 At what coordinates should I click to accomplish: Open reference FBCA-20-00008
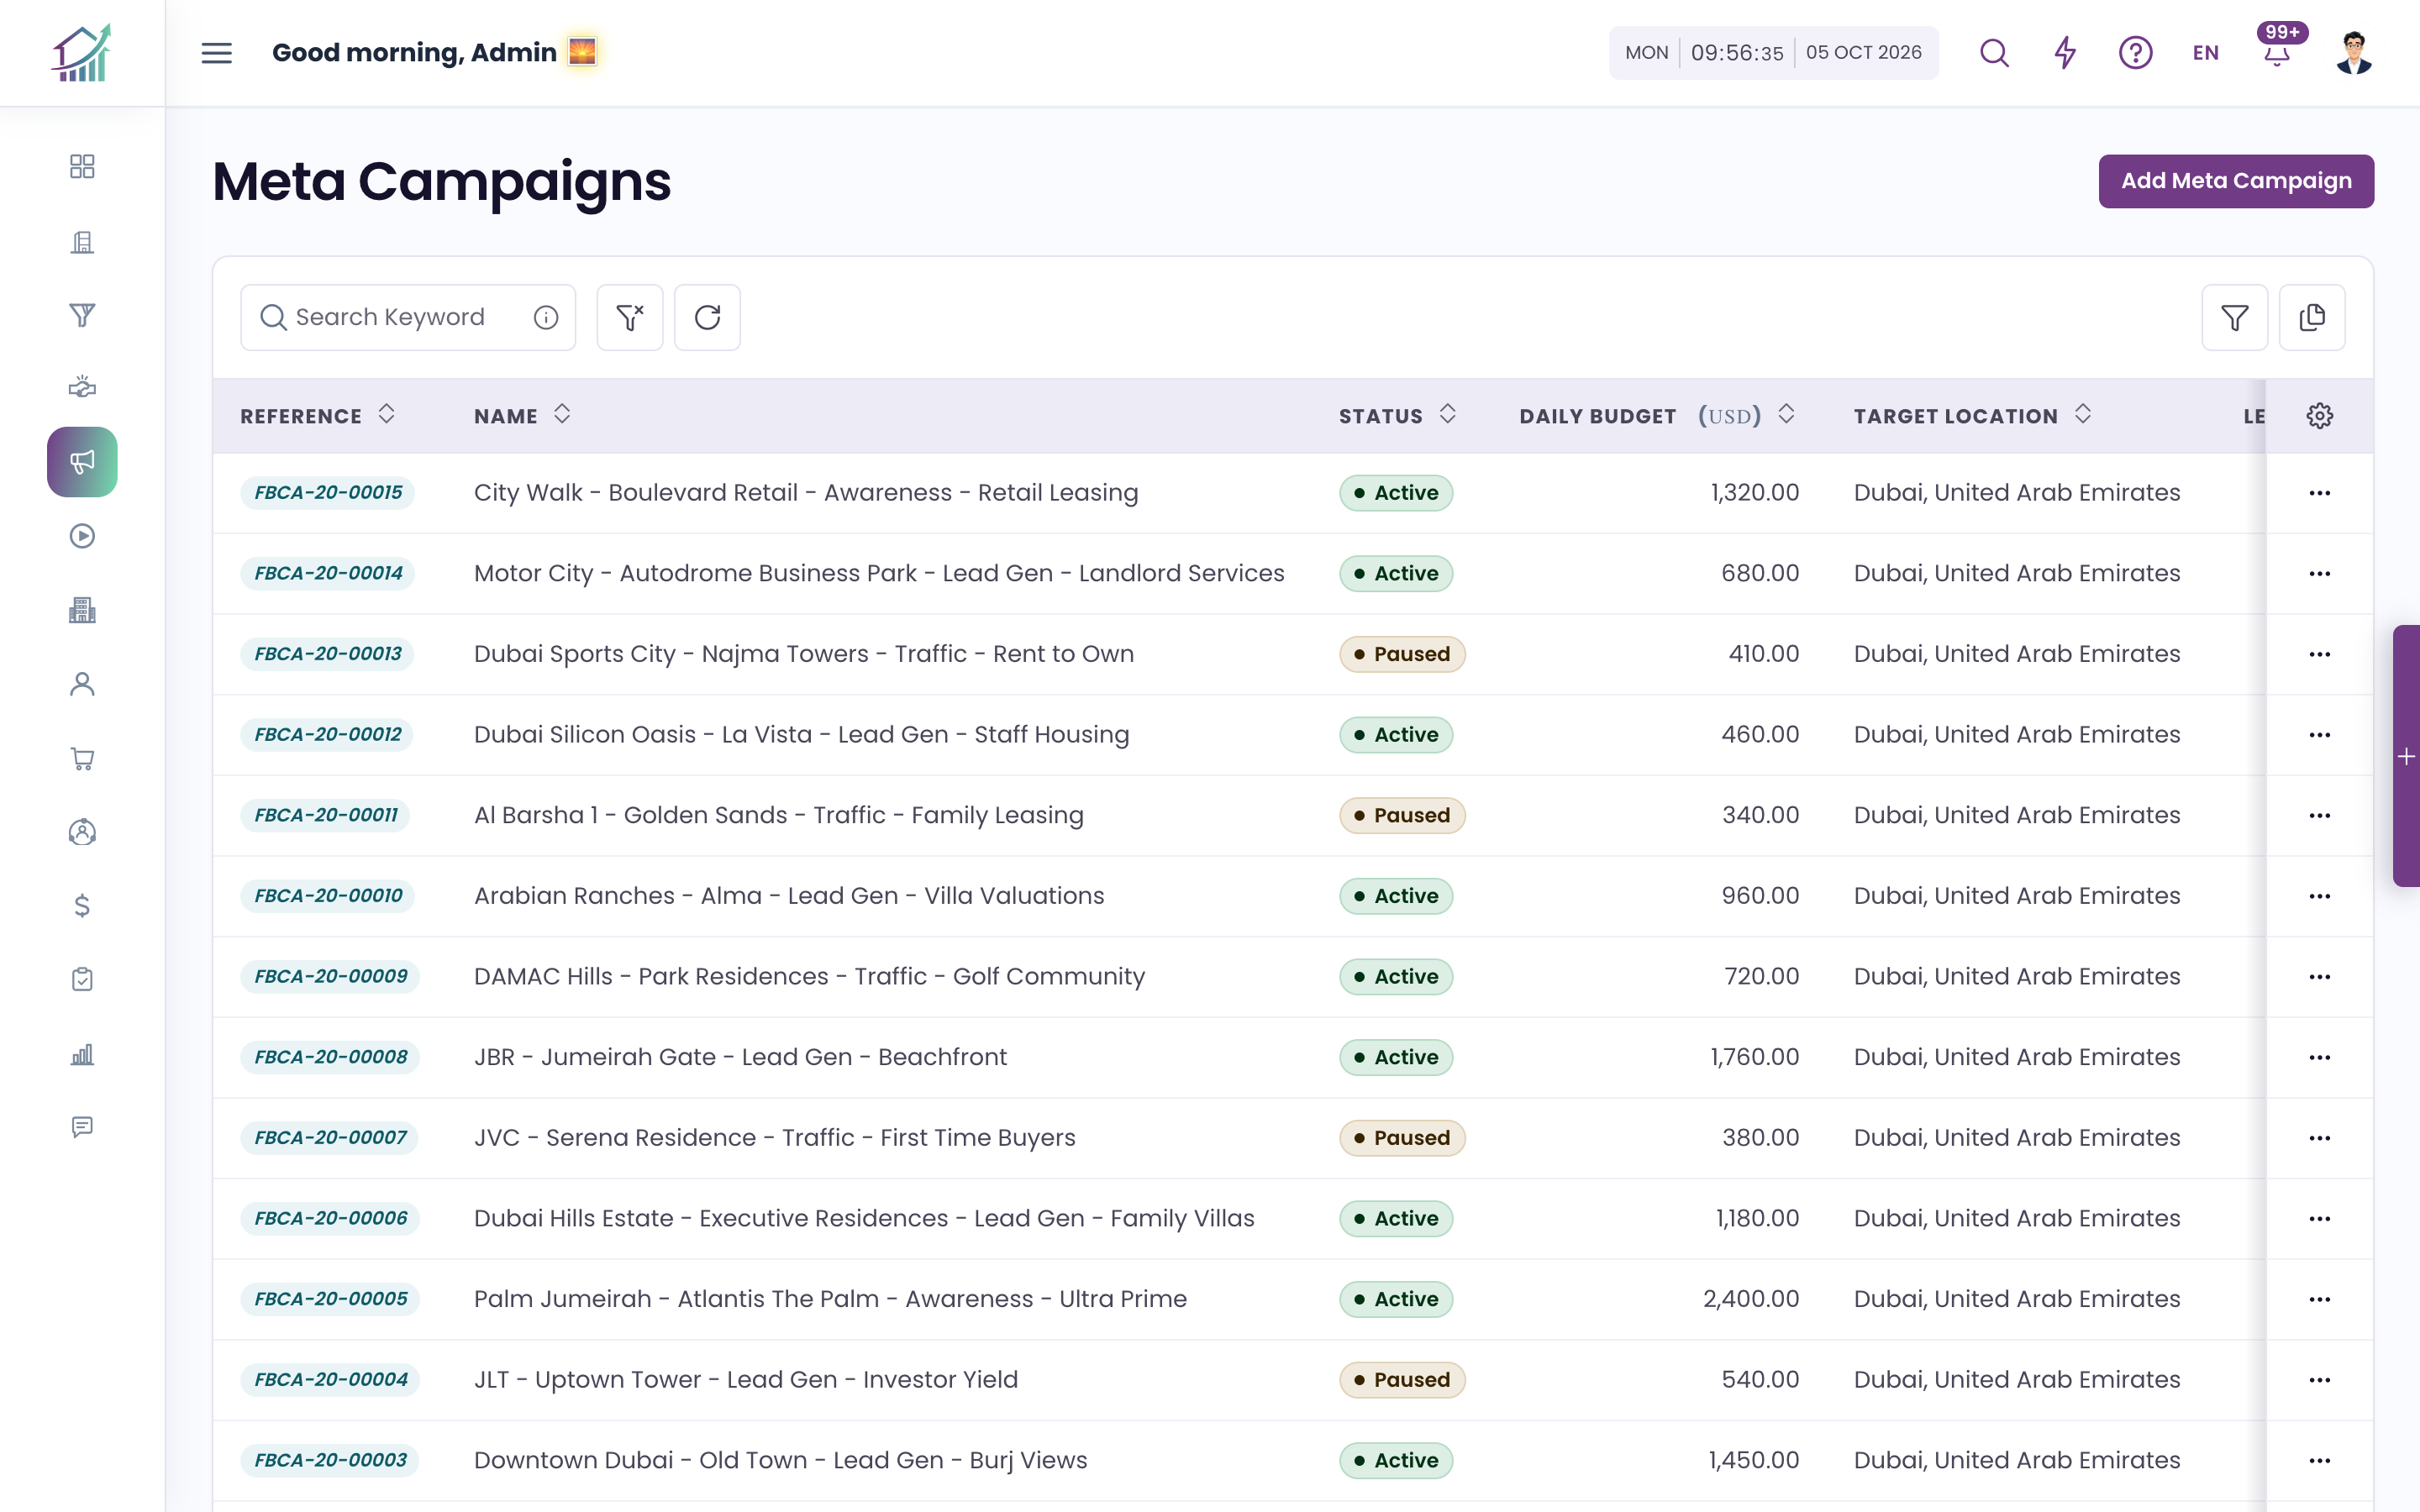pyautogui.click(x=330, y=1057)
